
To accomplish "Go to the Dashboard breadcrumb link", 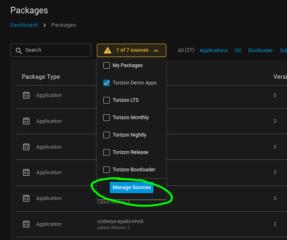I will tap(24, 25).
